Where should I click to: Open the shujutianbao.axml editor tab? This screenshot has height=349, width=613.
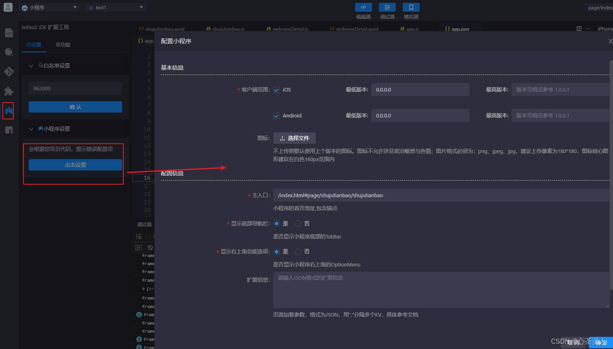162,29
